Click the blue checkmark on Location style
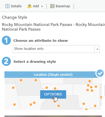The width and height of the screenshot is (105, 117). (x=100, y=73)
